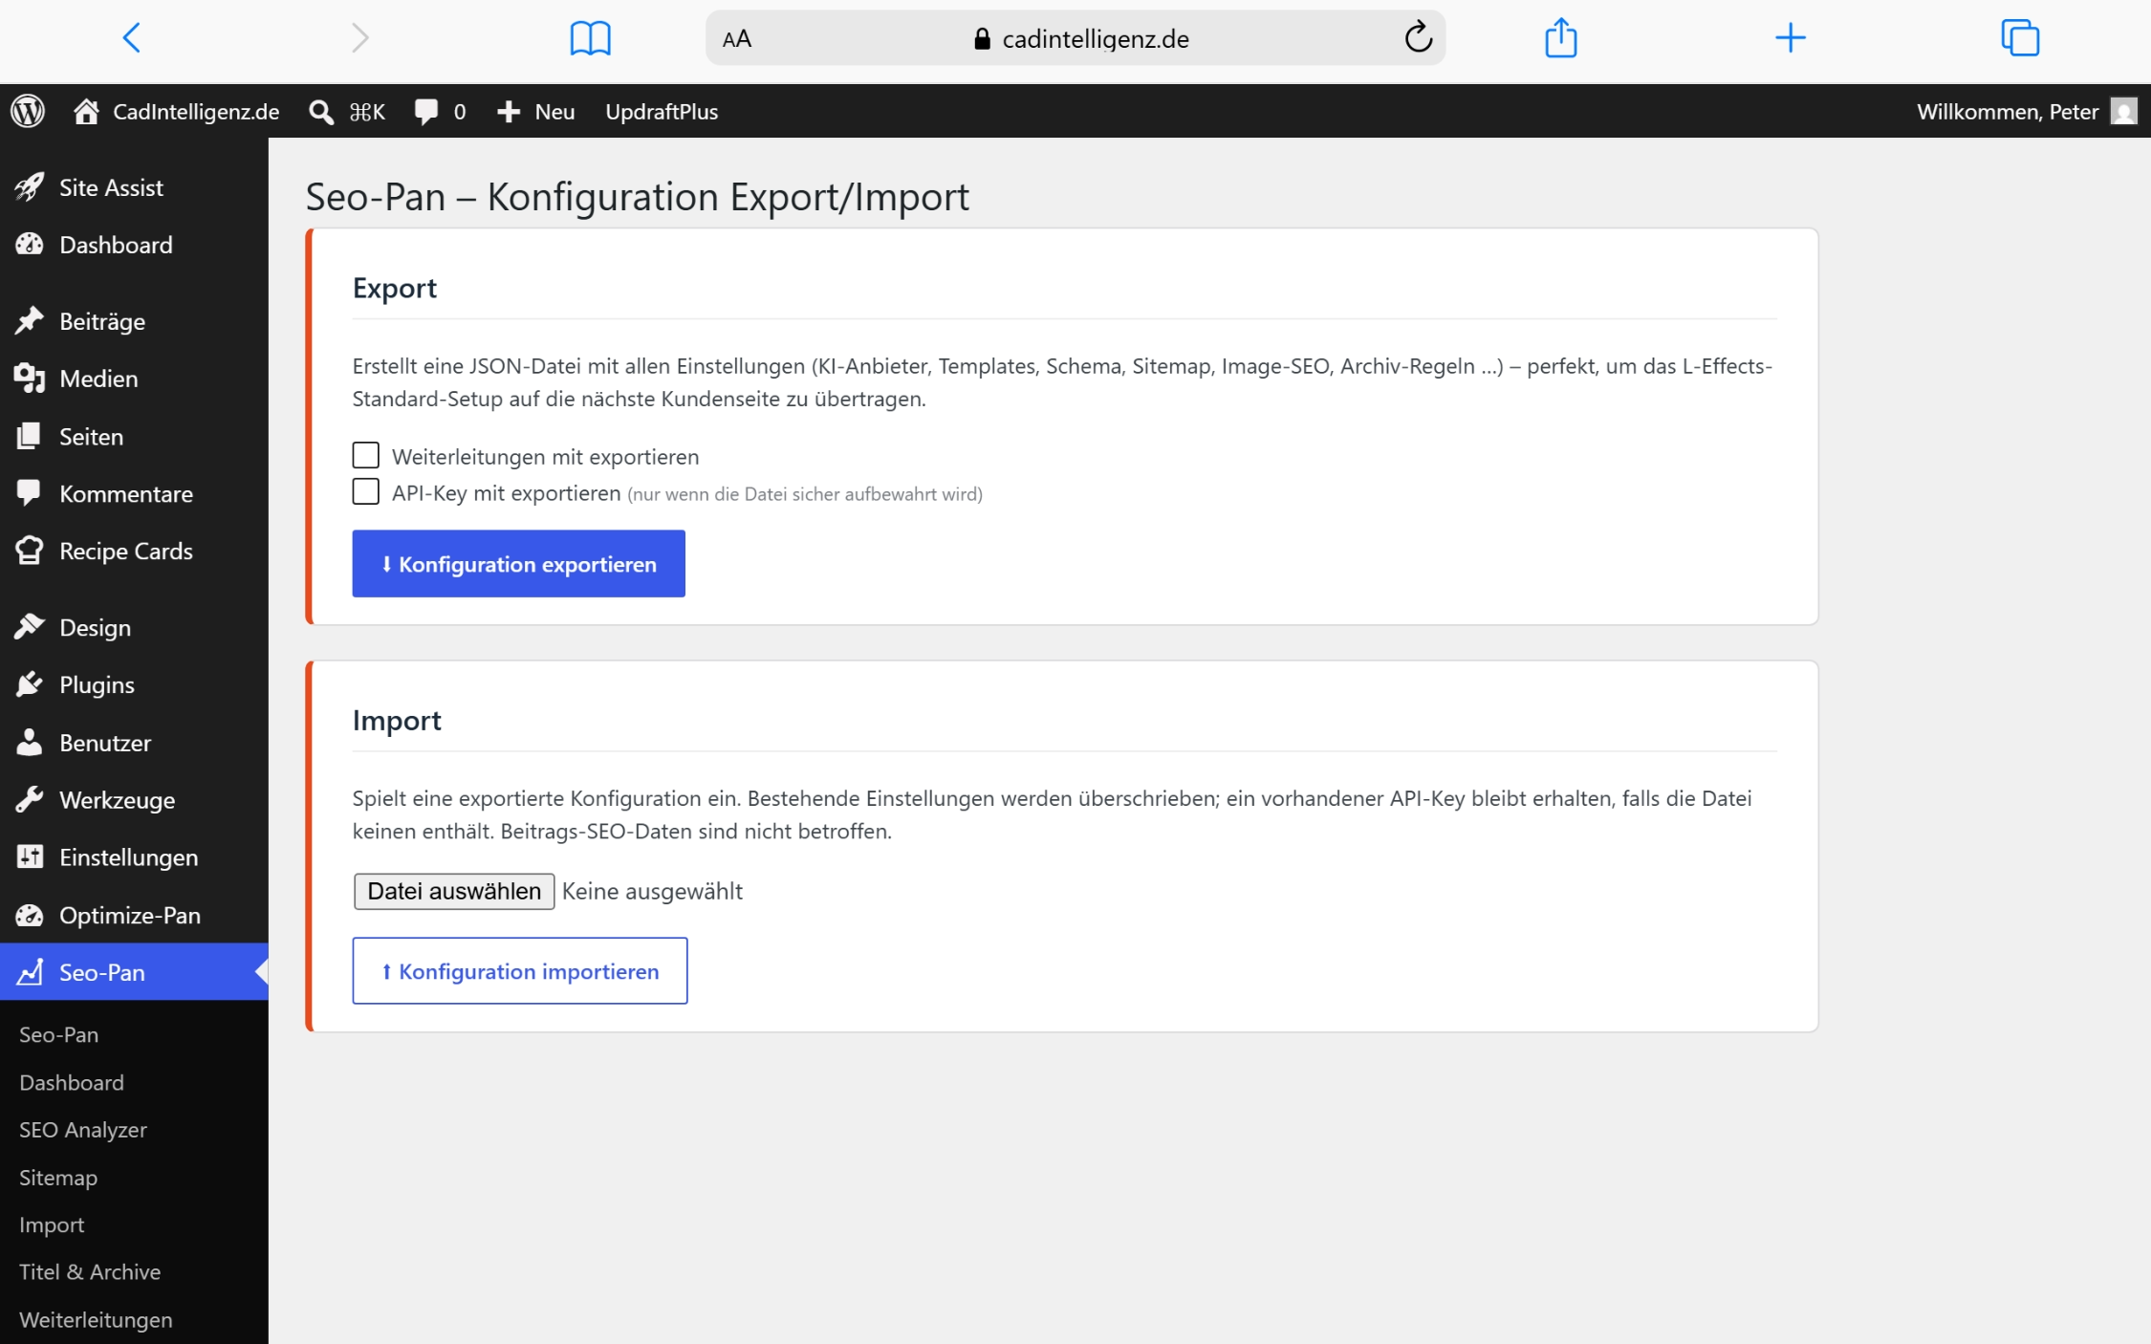
Task: Open the AA reader text size menu
Action: (x=737, y=39)
